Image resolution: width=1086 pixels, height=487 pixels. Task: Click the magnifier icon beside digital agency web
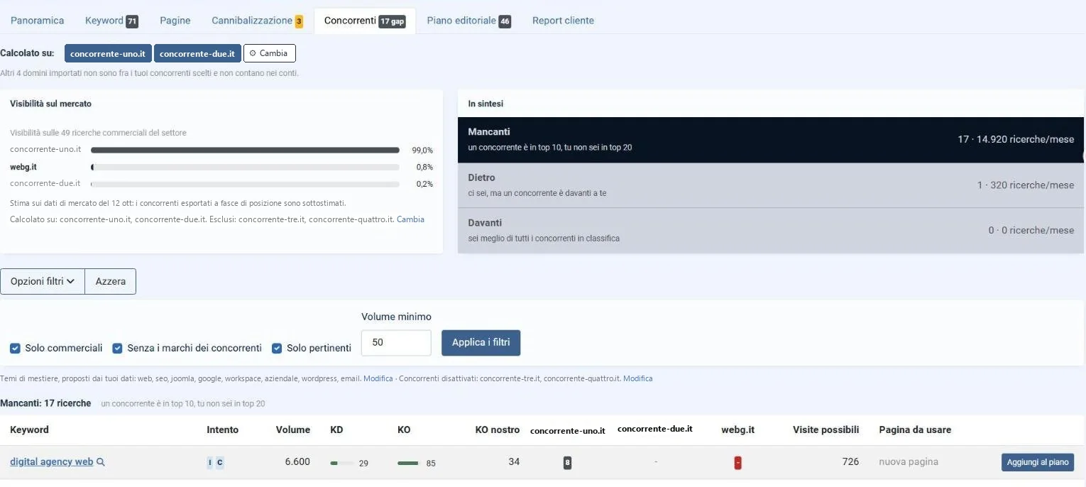pos(101,462)
